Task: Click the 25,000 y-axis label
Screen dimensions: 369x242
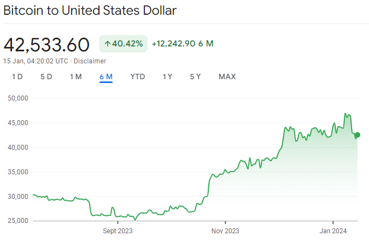Action: (x=17, y=221)
